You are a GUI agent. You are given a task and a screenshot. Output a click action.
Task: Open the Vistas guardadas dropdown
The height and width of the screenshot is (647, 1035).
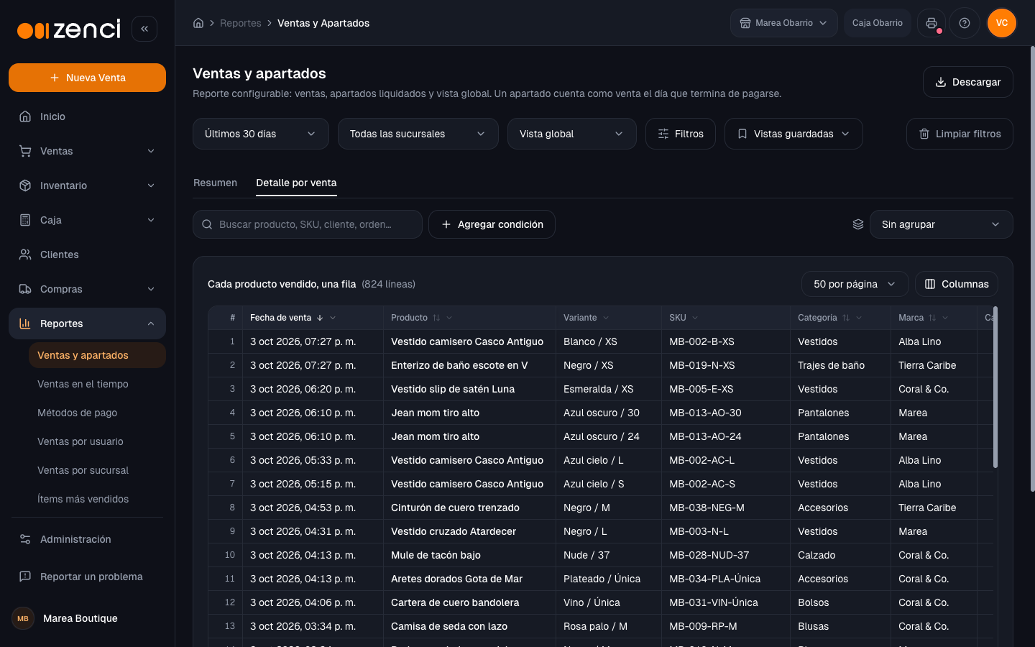793,134
